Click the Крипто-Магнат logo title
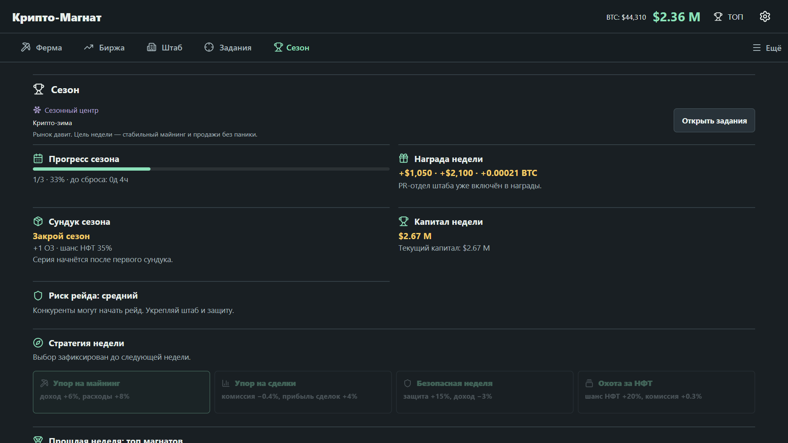 tap(57, 17)
